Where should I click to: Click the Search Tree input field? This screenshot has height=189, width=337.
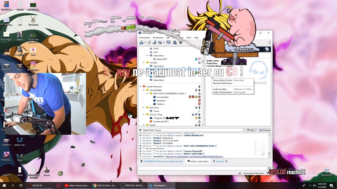click(x=199, y=130)
